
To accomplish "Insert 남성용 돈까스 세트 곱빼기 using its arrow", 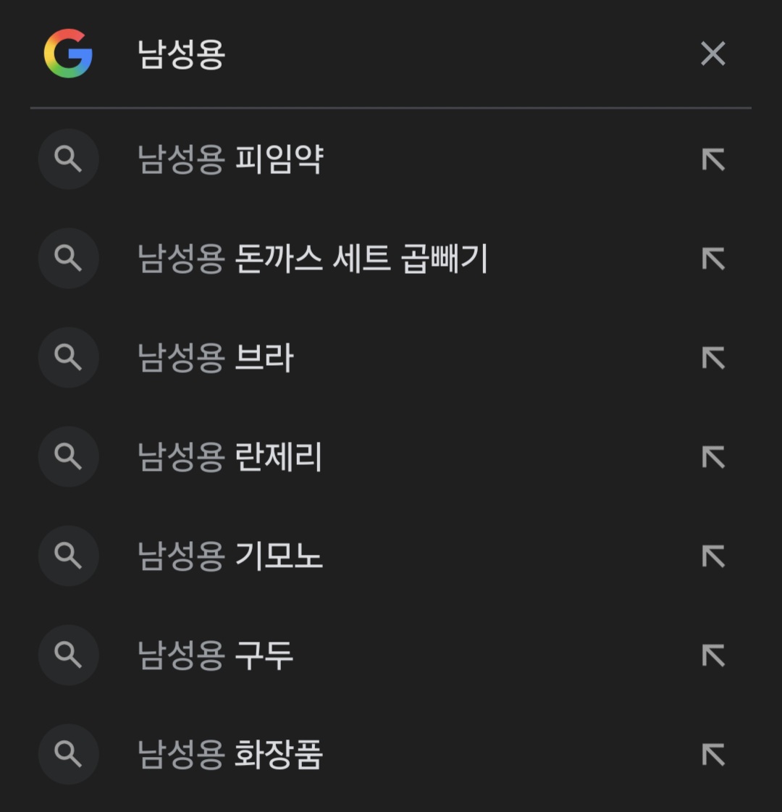I will pyautogui.click(x=713, y=259).
